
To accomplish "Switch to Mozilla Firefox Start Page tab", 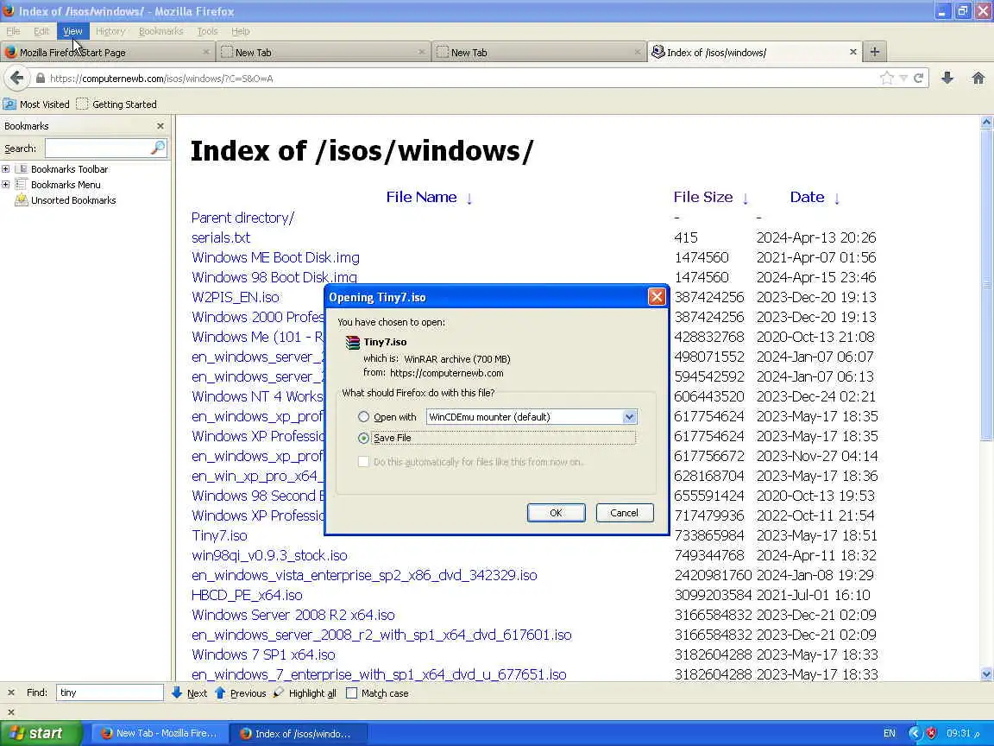I will (x=108, y=52).
